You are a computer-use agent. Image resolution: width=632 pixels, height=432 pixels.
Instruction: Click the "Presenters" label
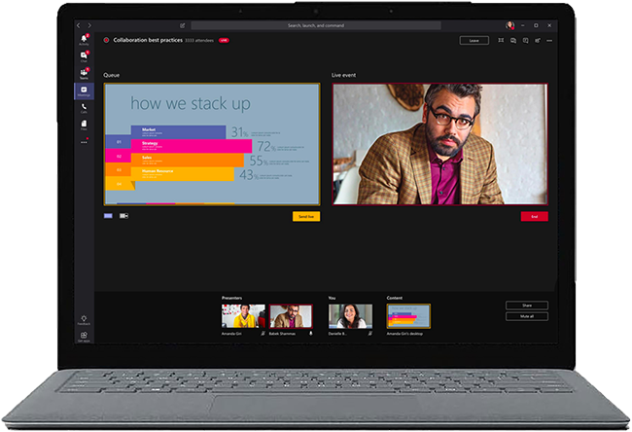(231, 298)
